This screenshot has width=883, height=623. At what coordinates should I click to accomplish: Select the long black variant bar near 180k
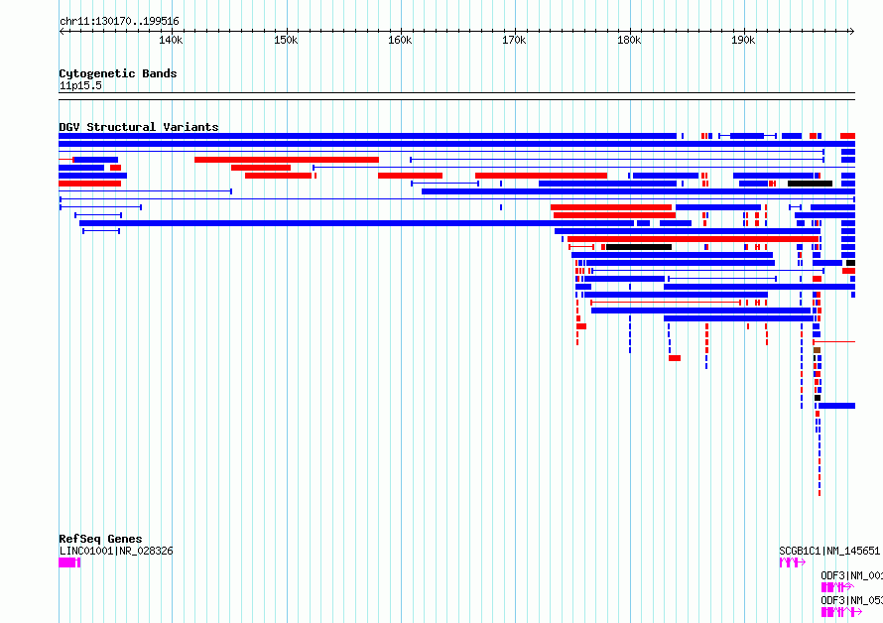point(639,247)
